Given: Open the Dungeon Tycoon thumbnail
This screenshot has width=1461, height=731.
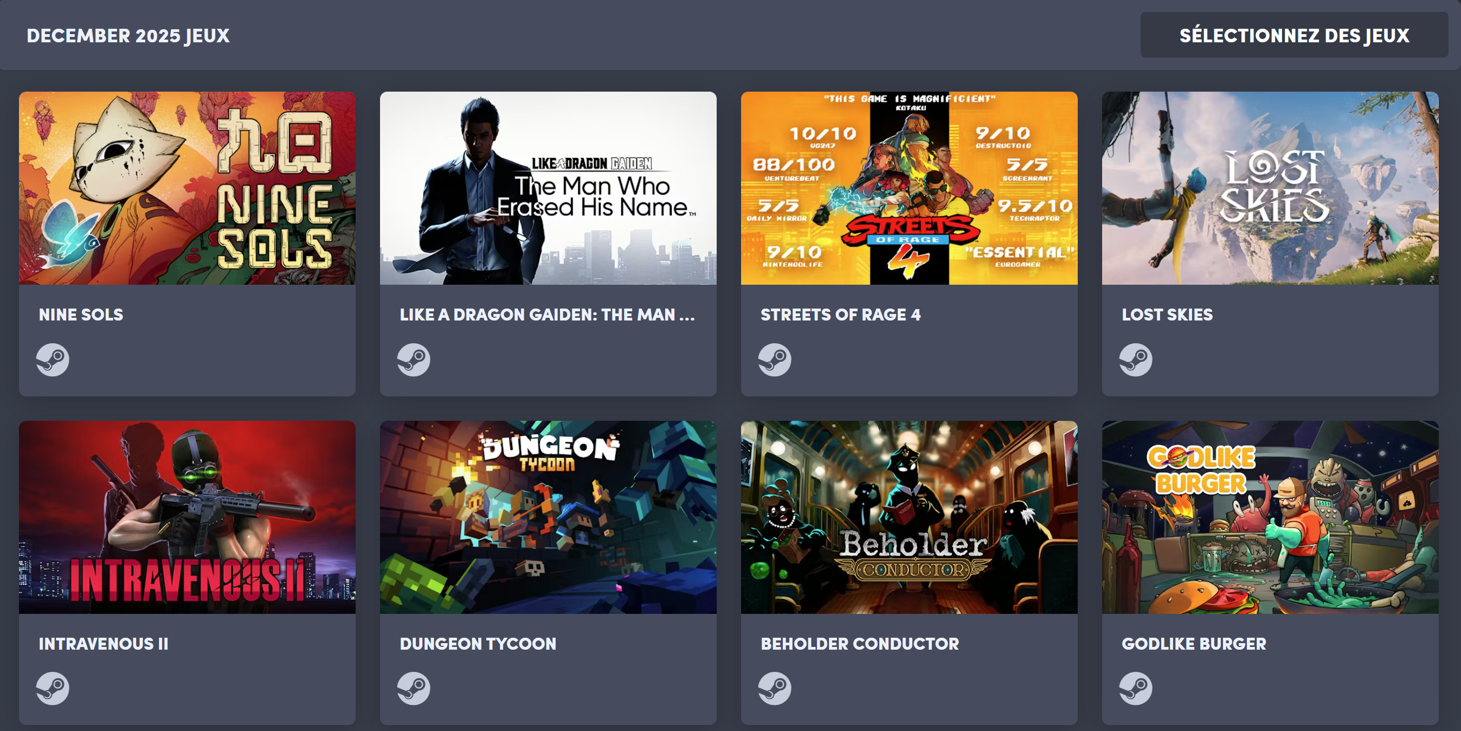Looking at the screenshot, I should coord(548,517).
